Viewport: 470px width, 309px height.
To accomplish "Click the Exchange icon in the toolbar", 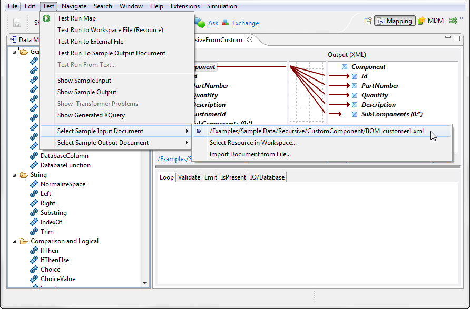I will click(226, 23).
